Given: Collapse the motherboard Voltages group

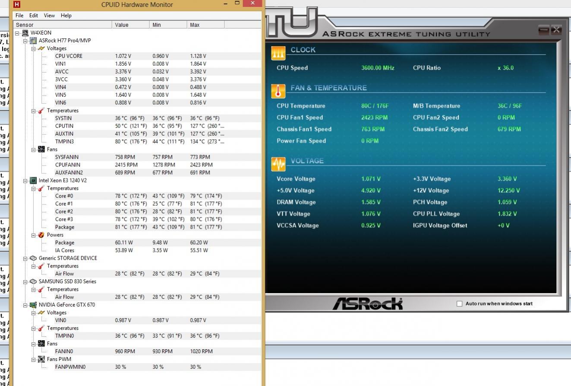Looking at the screenshot, I should pyautogui.click(x=33, y=48).
